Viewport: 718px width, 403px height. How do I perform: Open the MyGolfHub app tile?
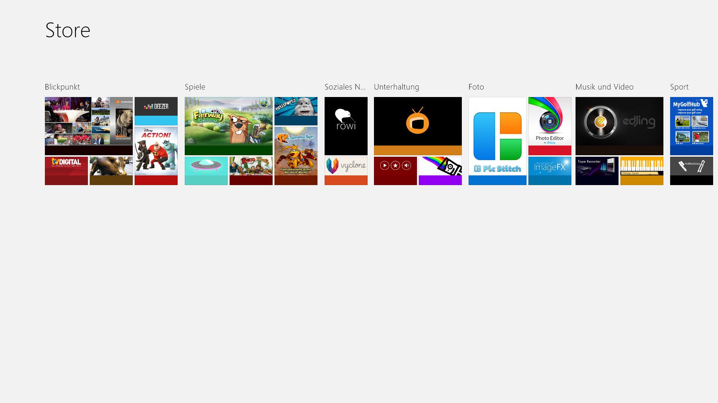pyautogui.click(x=691, y=126)
